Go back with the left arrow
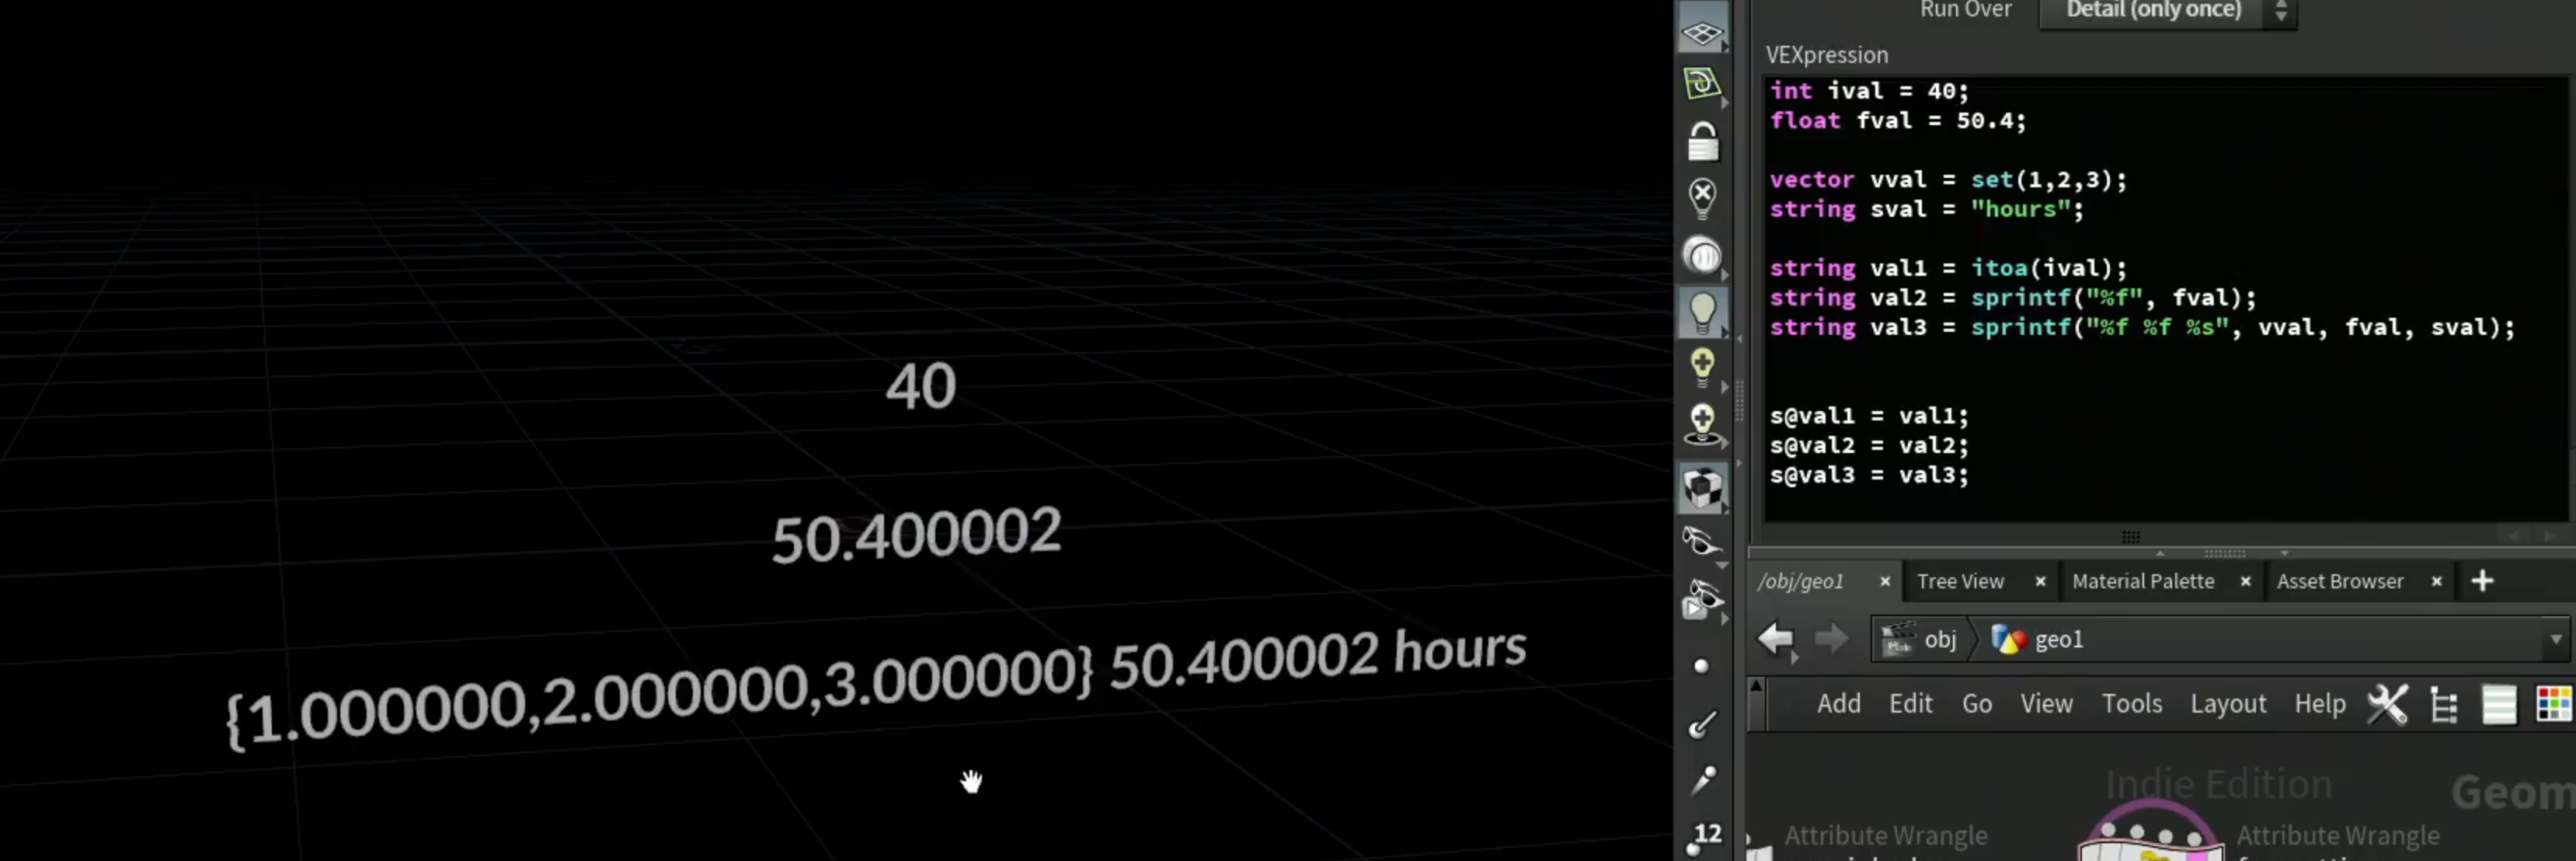 tap(1776, 639)
